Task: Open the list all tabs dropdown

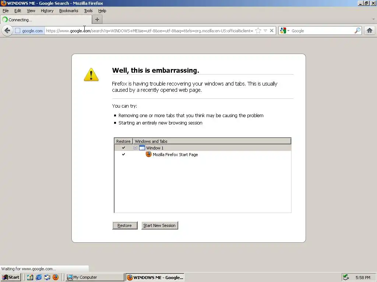Action: coord(373,19)
